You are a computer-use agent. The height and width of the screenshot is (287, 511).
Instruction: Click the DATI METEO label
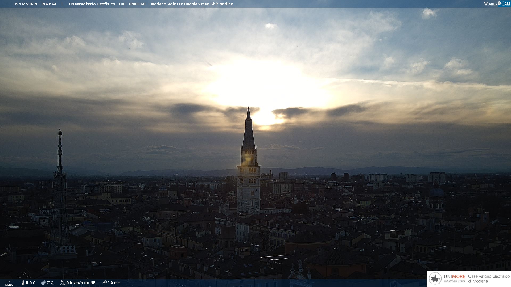(x=9, y=283)
